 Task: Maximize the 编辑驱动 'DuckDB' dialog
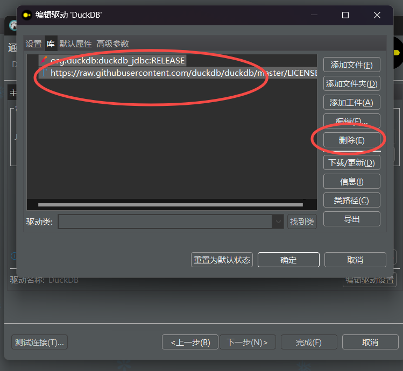point(345,15)
